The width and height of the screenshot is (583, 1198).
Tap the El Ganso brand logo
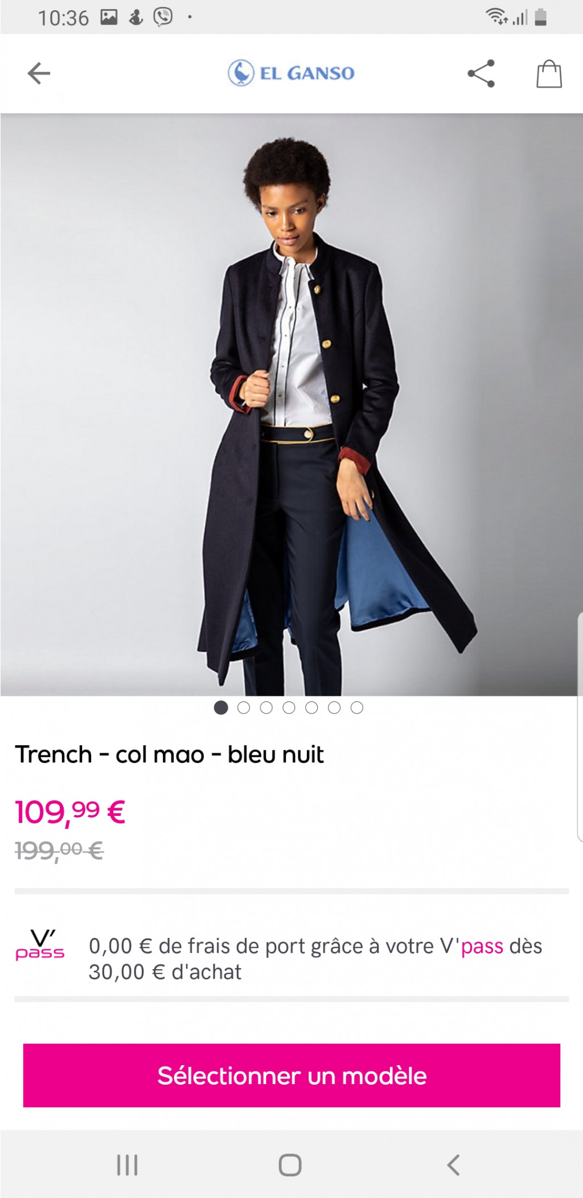(291, 73)
